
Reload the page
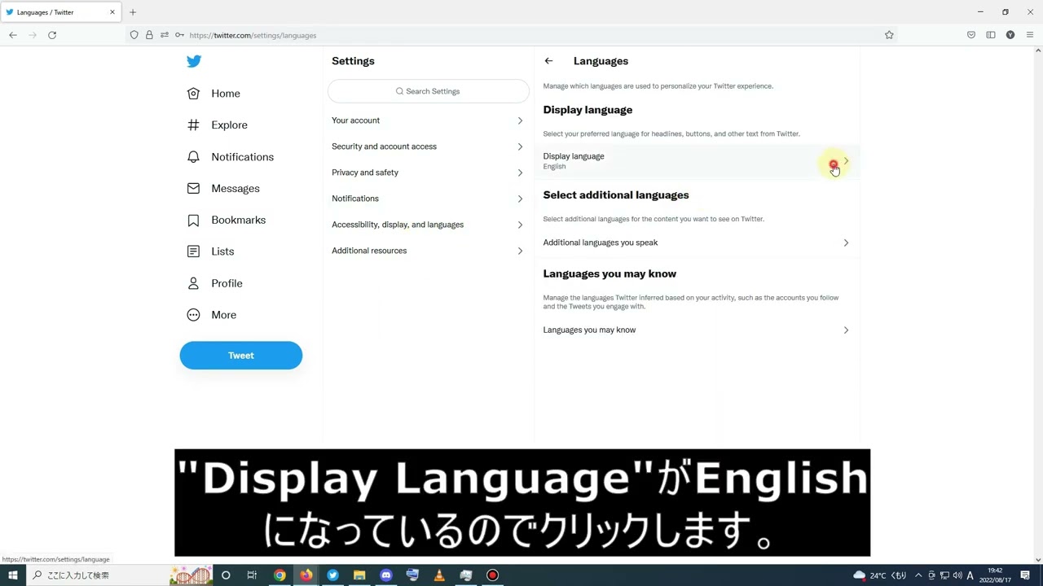coord(52,35)
